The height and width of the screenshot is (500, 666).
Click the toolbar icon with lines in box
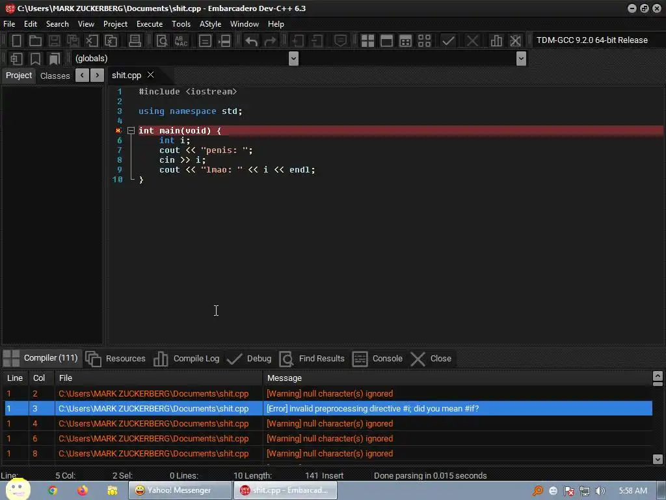[x=205, y=41]
